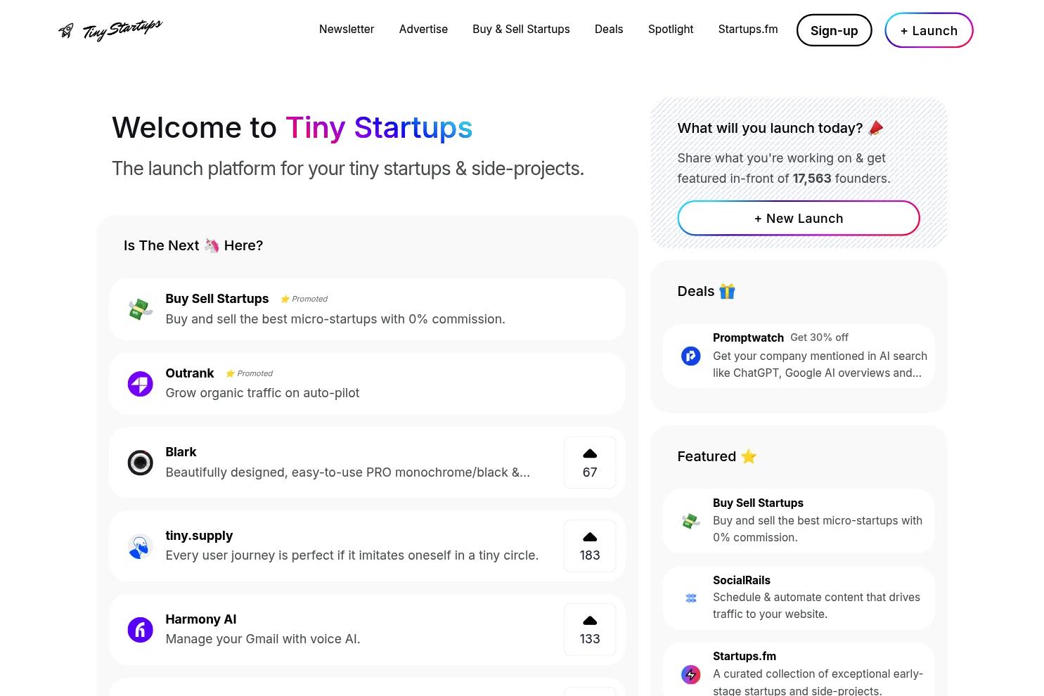Click the tiny.supply vote count 183

tap(590, 555)
